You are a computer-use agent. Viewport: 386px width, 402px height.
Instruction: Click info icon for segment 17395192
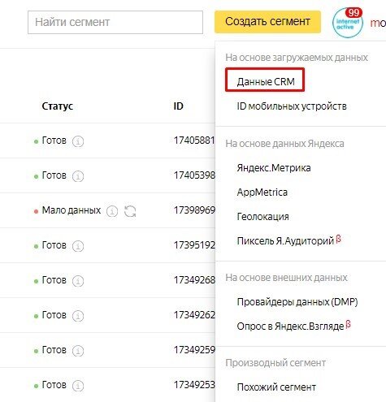78,246
